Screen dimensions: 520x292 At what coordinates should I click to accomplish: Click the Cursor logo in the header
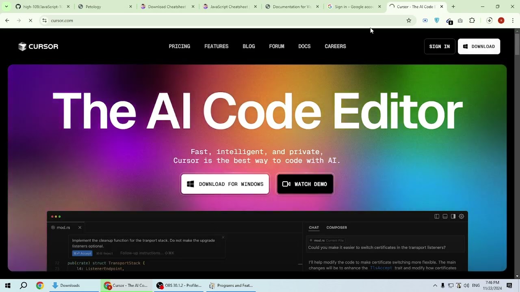tap(38, 47)
